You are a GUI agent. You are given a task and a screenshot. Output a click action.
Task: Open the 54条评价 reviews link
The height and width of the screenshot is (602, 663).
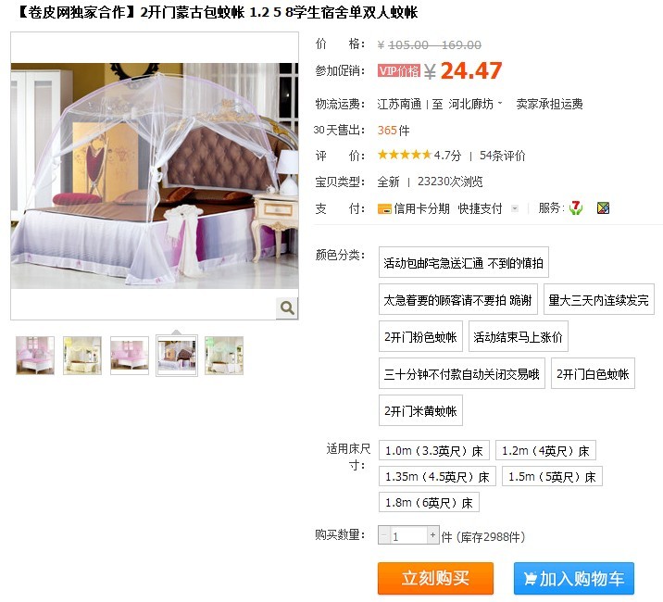(502, 156)
